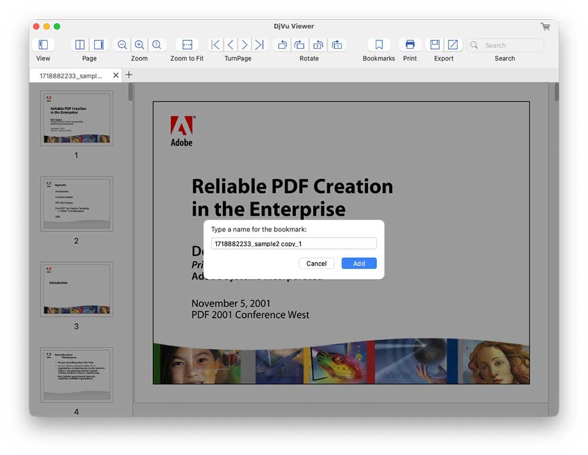
Task: Click the search magnifier icon
Action: point(475,45)
